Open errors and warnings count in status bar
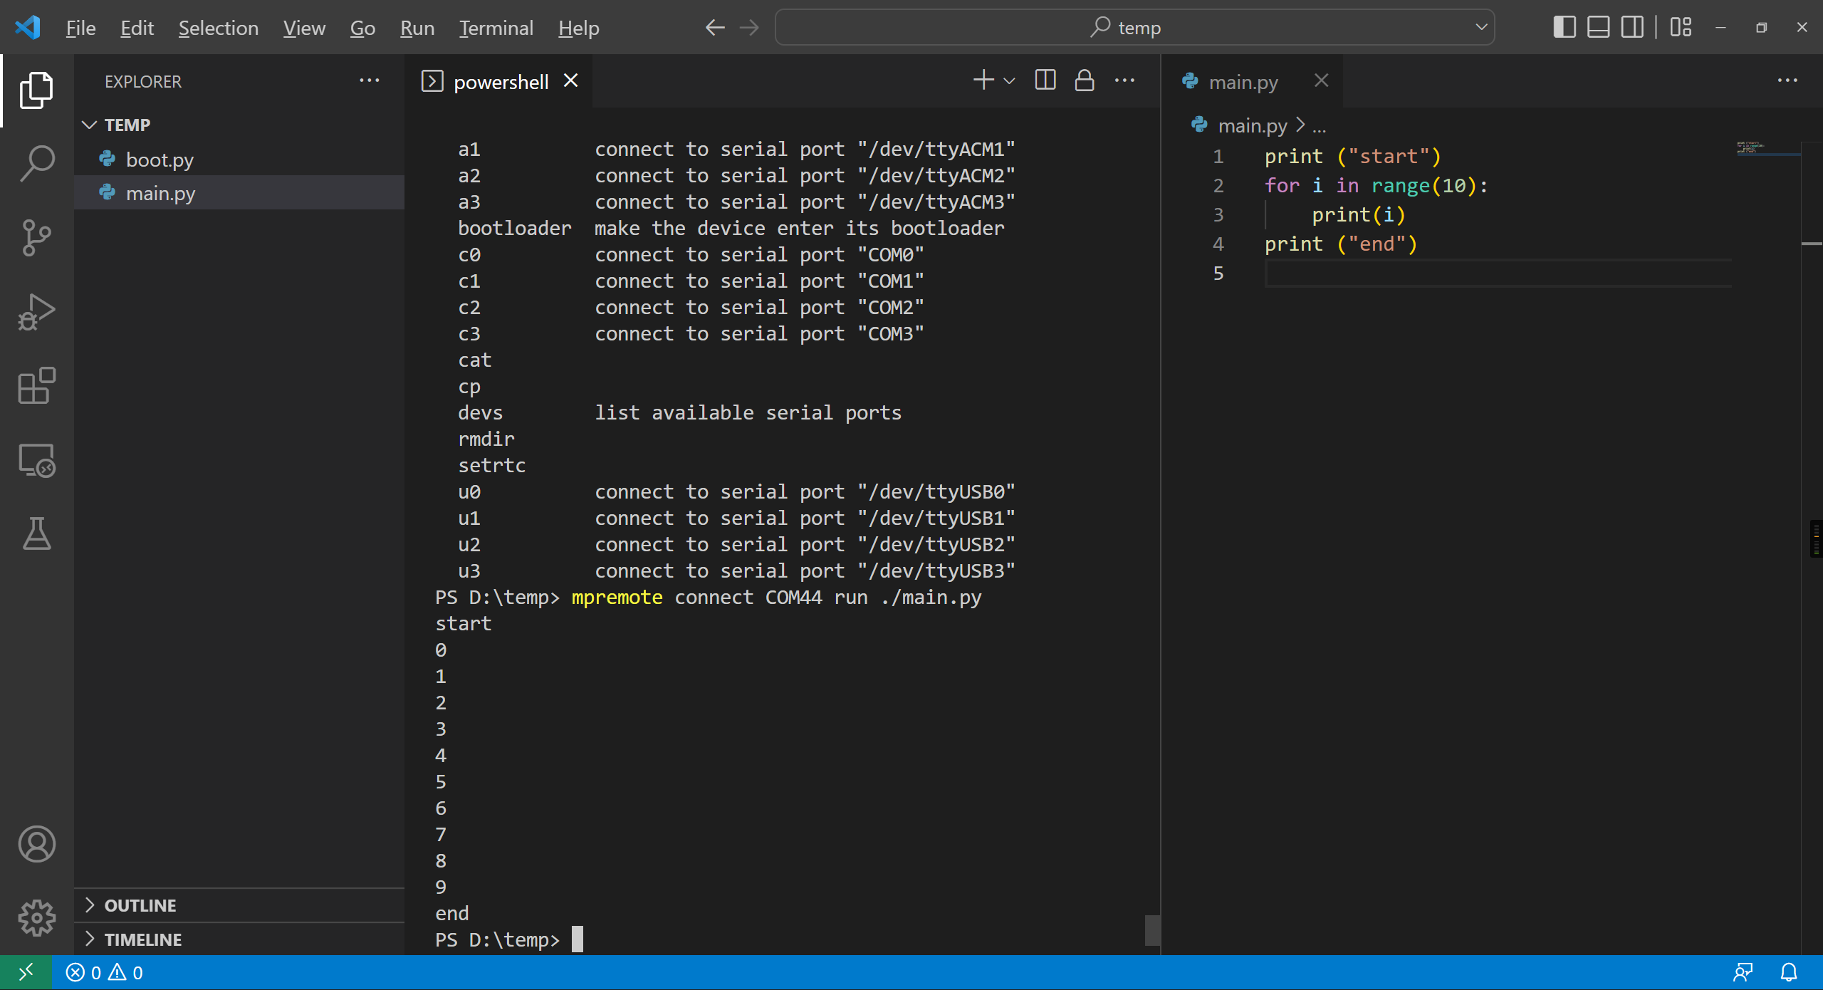Screen dimensions: 1823x990 pos(105,972)
